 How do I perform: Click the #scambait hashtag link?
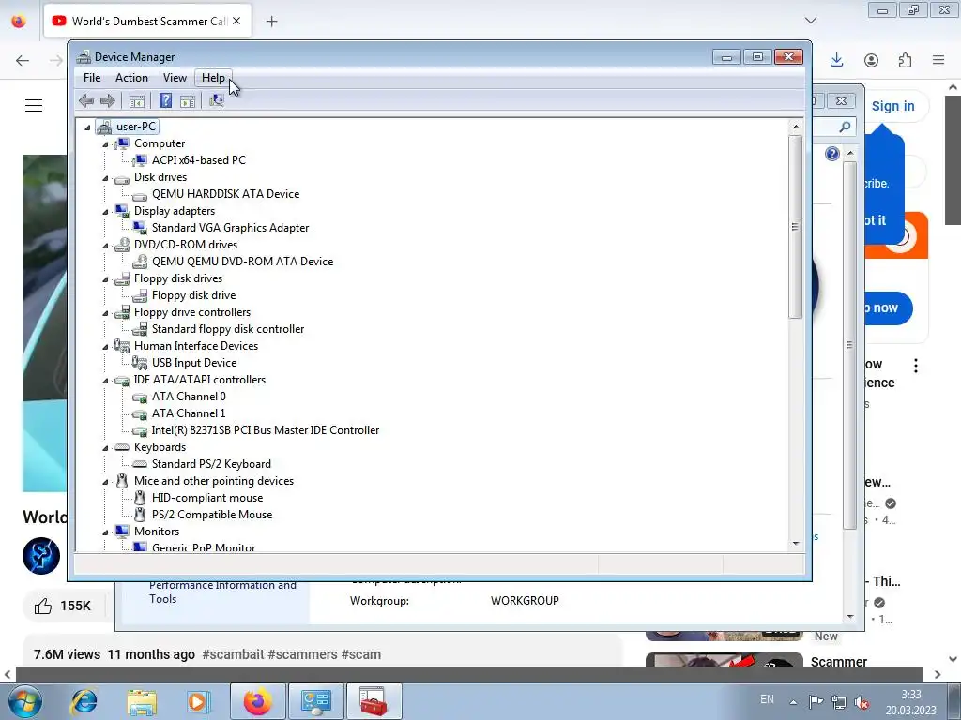click(233, 654)
